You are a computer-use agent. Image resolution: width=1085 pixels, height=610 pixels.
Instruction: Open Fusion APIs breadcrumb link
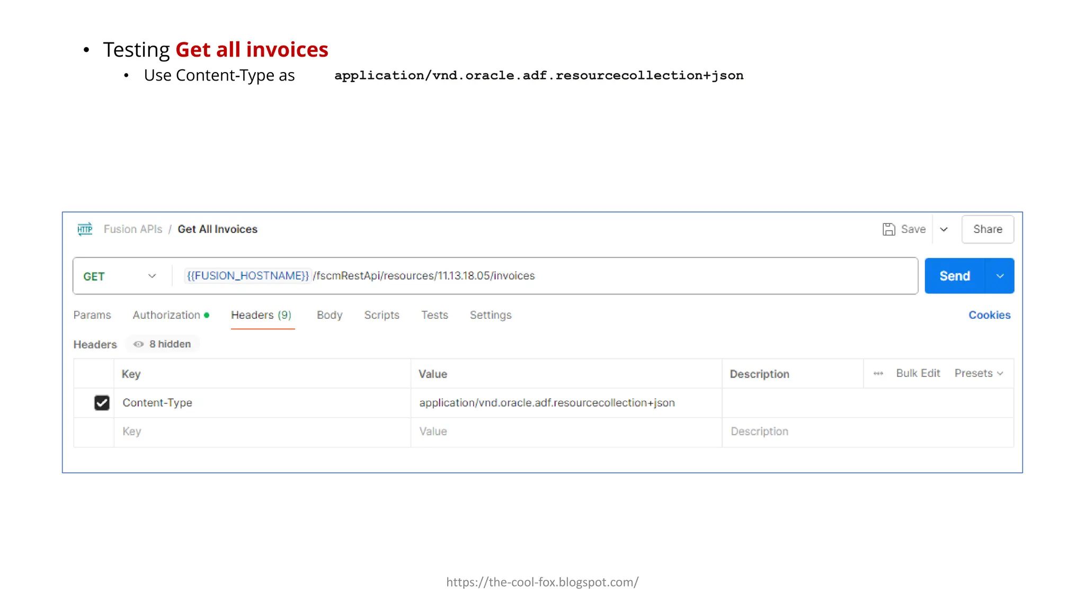(x=133, y=229)
